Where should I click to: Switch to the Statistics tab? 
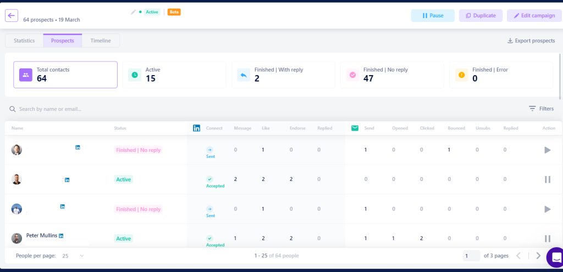coord(24,41)
